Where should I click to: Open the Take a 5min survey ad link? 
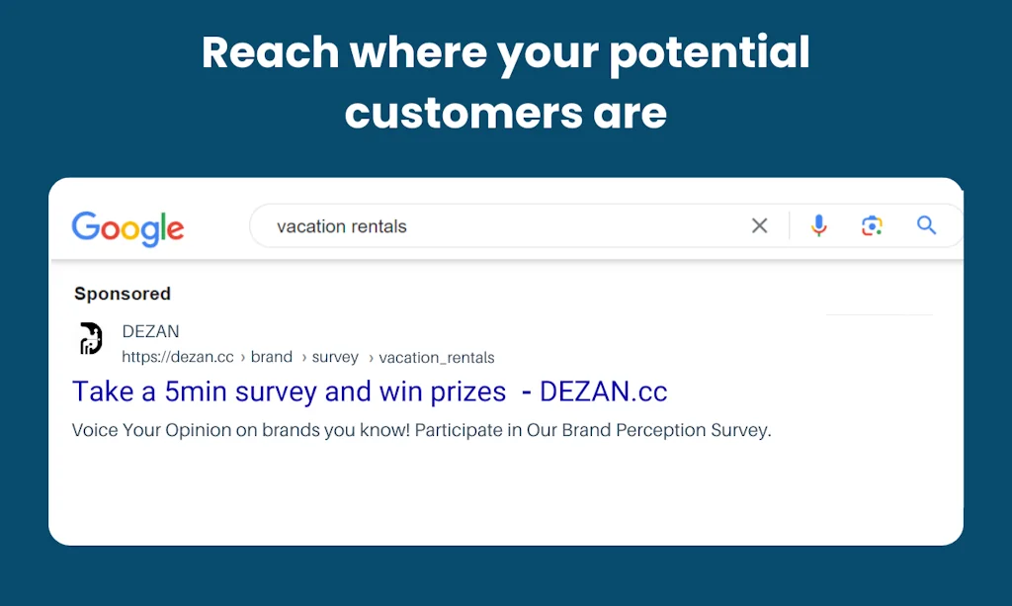coord(290,391)
